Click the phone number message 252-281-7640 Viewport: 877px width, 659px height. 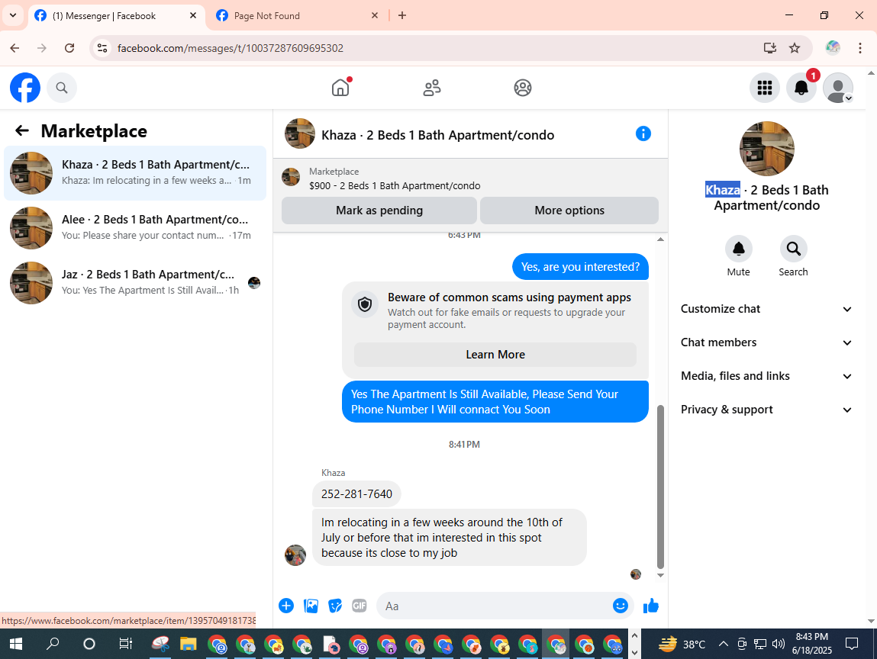356,494
